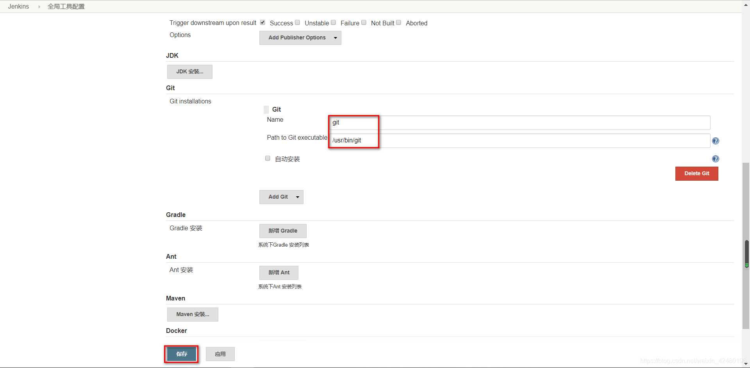
Task: Toggle the Success trigger checkbox
Action: [262, 22]
